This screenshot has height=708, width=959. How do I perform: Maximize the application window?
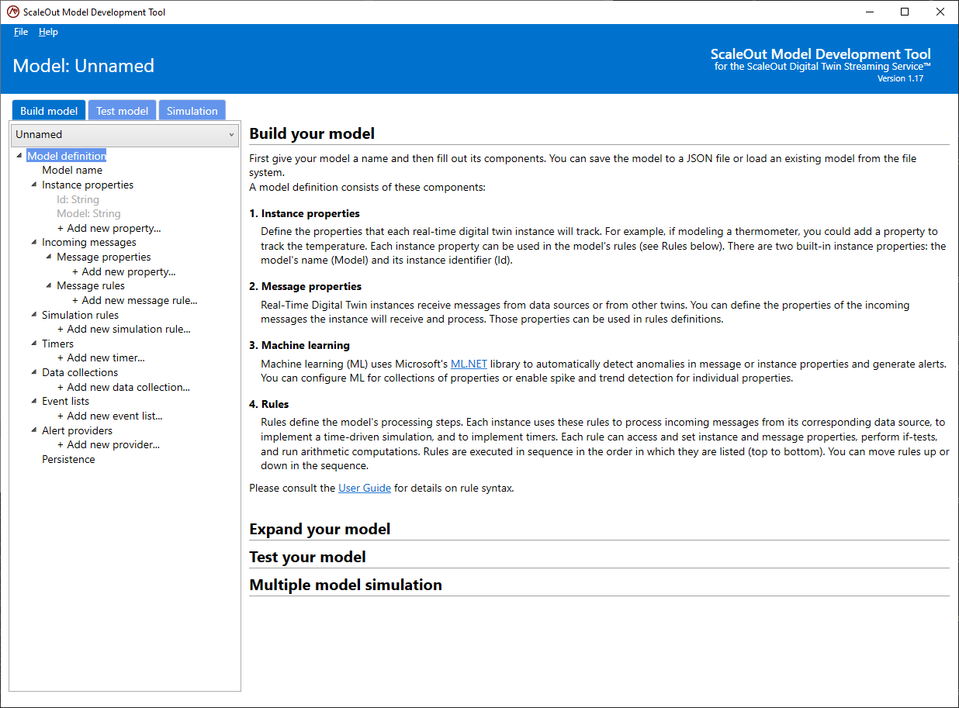[905, 12]
